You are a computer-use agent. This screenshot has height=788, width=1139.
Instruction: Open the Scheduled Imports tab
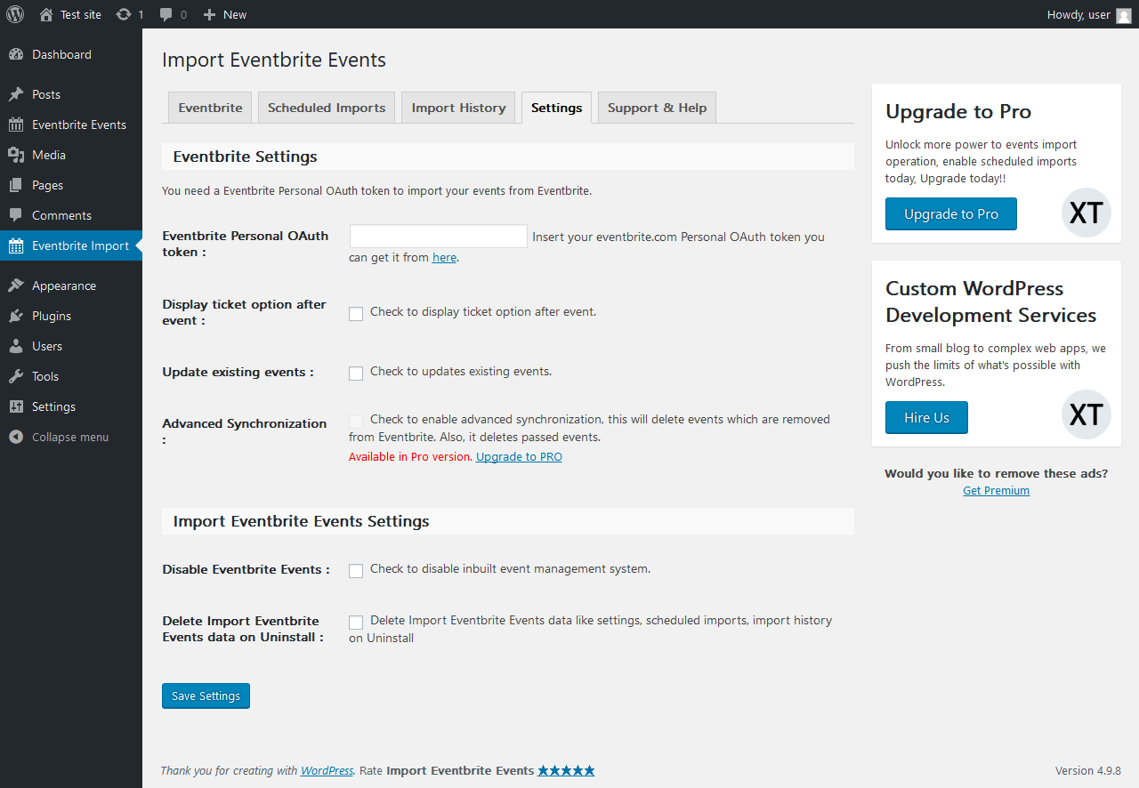pyautogui.click(x=327, y=108)
